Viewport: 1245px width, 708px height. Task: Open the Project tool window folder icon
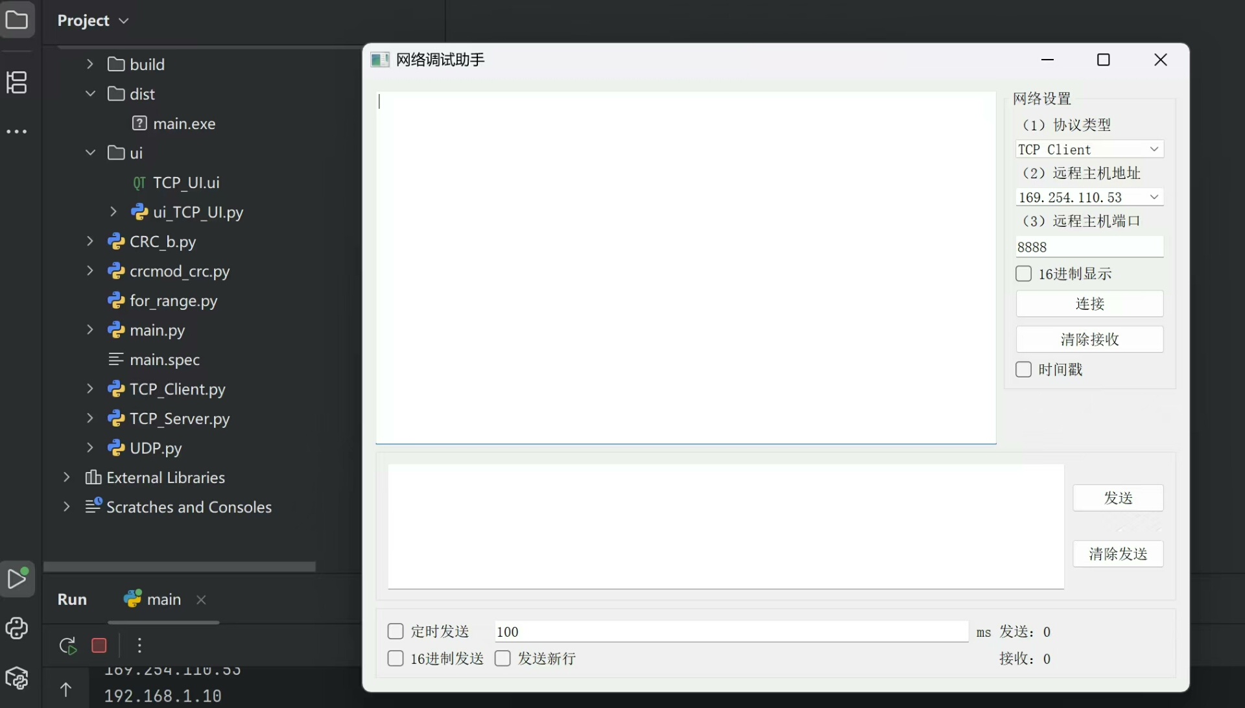tap(17, 20)
